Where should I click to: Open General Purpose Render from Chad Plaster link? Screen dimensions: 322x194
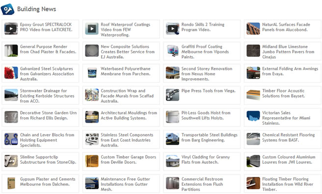click(48, 49)
